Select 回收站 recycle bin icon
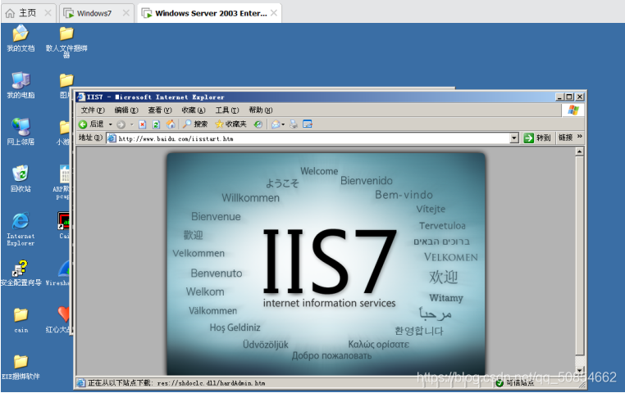 (x=21, y=179)
